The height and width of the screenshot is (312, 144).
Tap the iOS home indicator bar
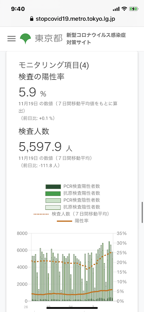72,308
